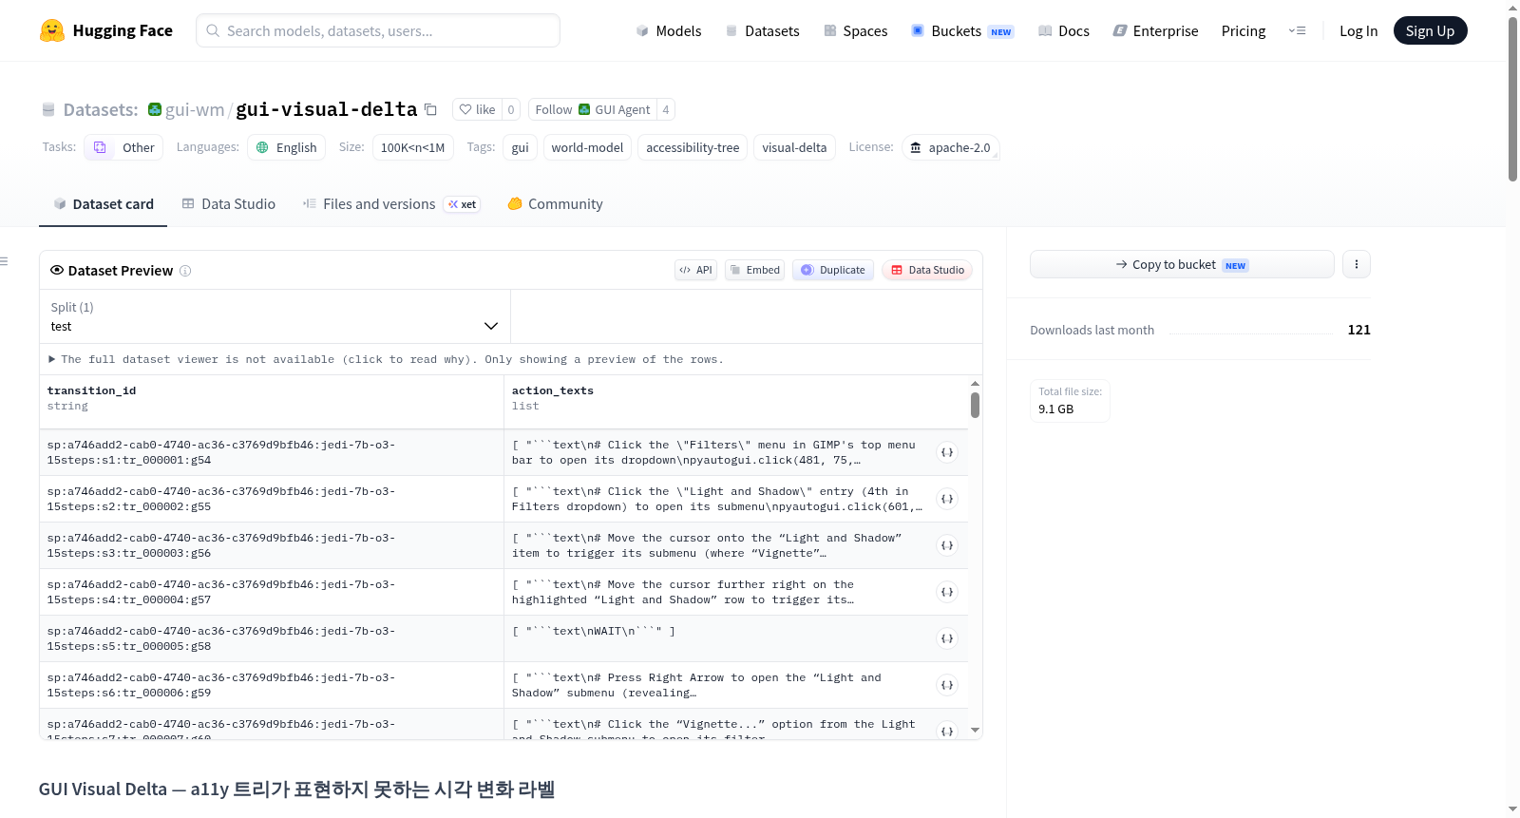Click the cell ending tr_000005:g58
This screenshot has width=1520, height=818.
271,638
